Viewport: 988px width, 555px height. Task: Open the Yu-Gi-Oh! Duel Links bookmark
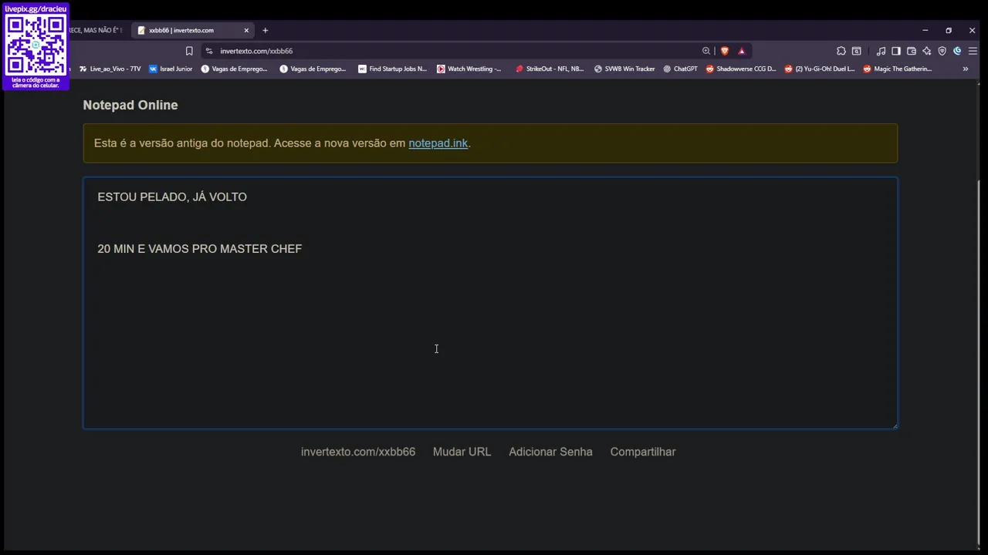(819, 69)
